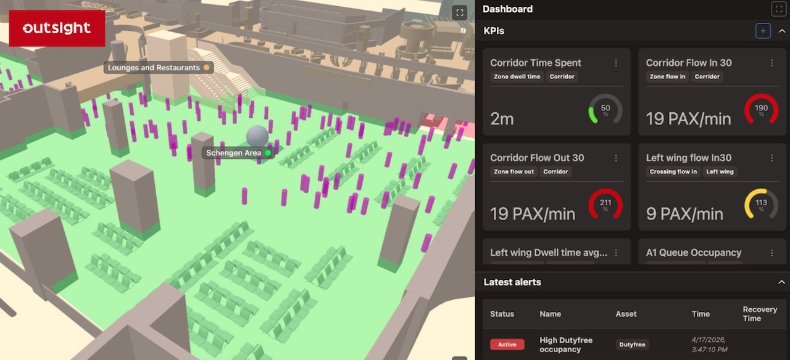Click the Outsight logo

coord(57,28)
